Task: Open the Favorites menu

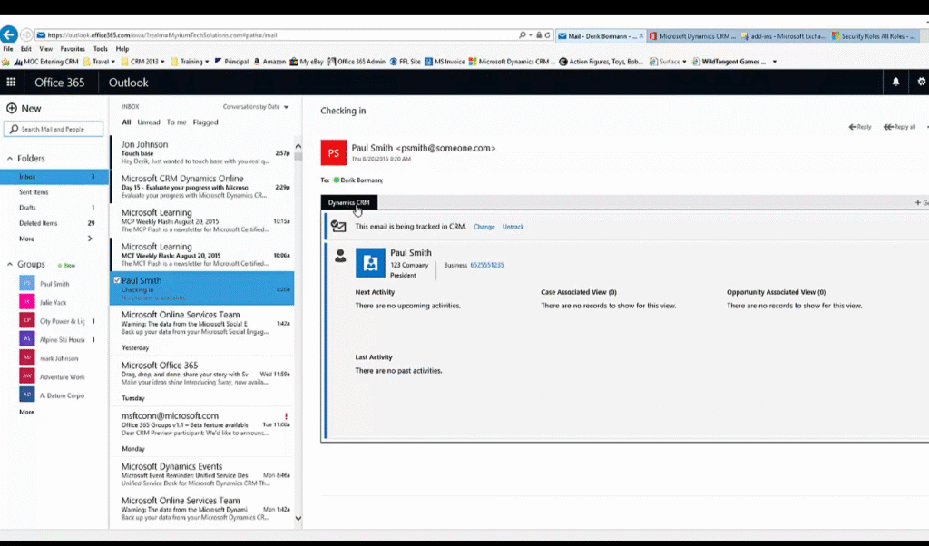Action: pyautogui.click(x=73, y=49)
